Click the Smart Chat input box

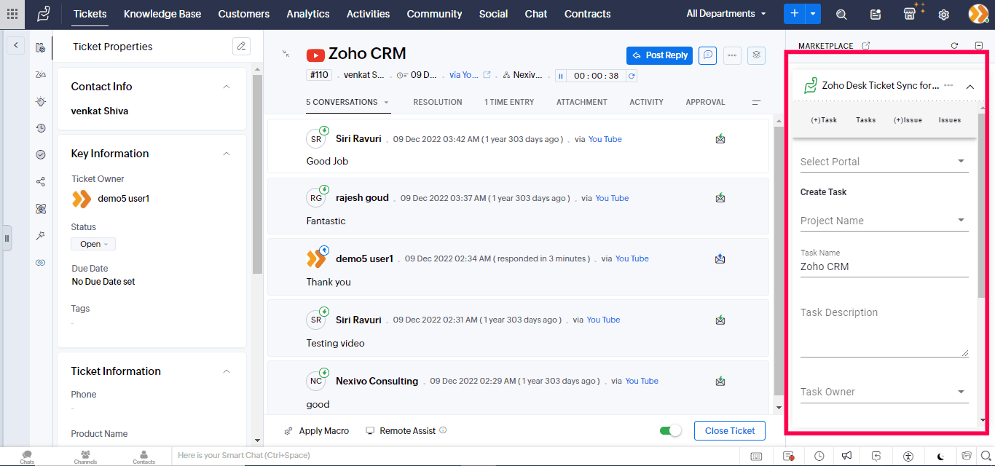coord(455,456)
